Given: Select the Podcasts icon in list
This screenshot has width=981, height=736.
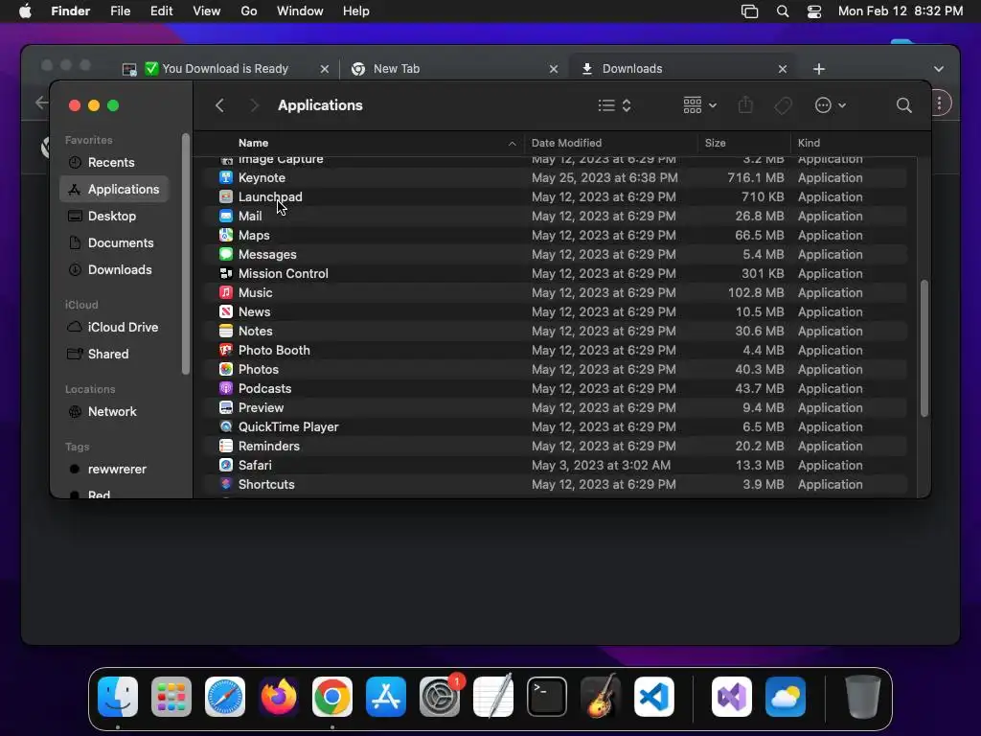Looking at the screenshot, I should [x=226, y=389].
